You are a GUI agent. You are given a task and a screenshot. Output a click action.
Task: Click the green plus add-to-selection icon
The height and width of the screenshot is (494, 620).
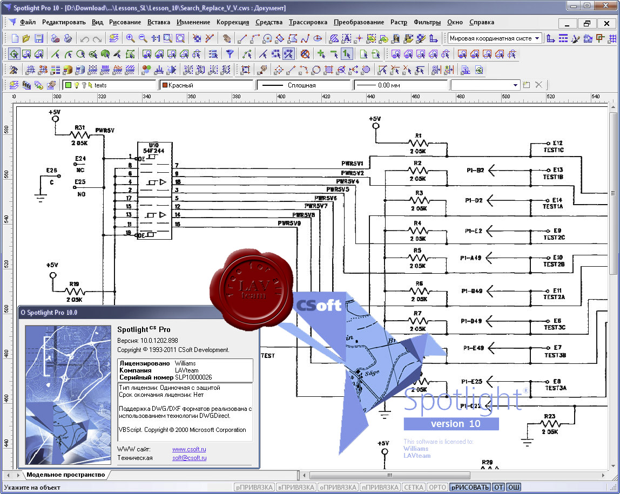[x=321, y=54]
